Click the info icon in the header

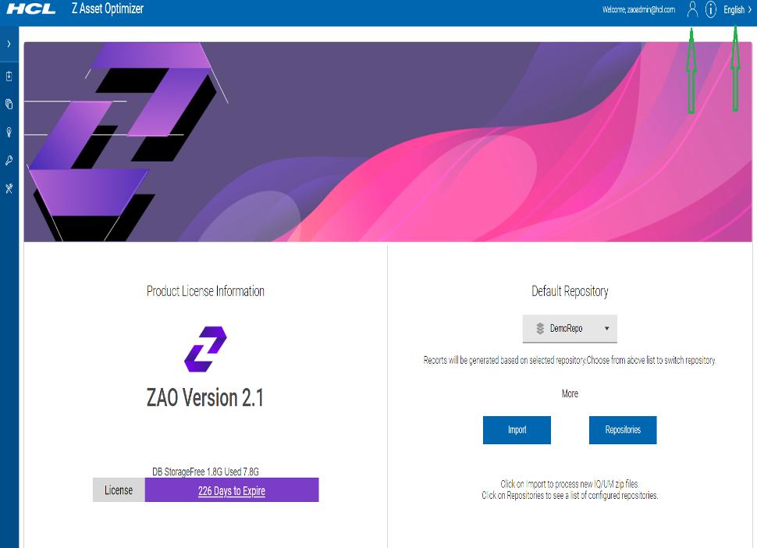coord(711,9)
